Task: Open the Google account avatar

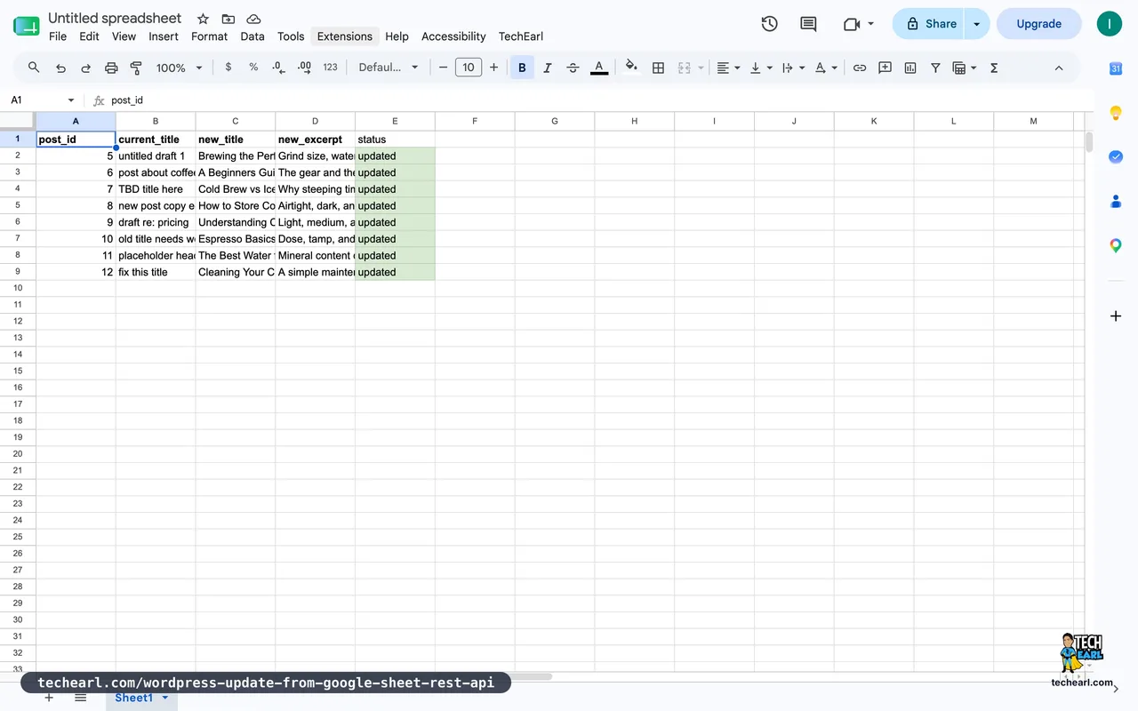Action: [1109, 24]
